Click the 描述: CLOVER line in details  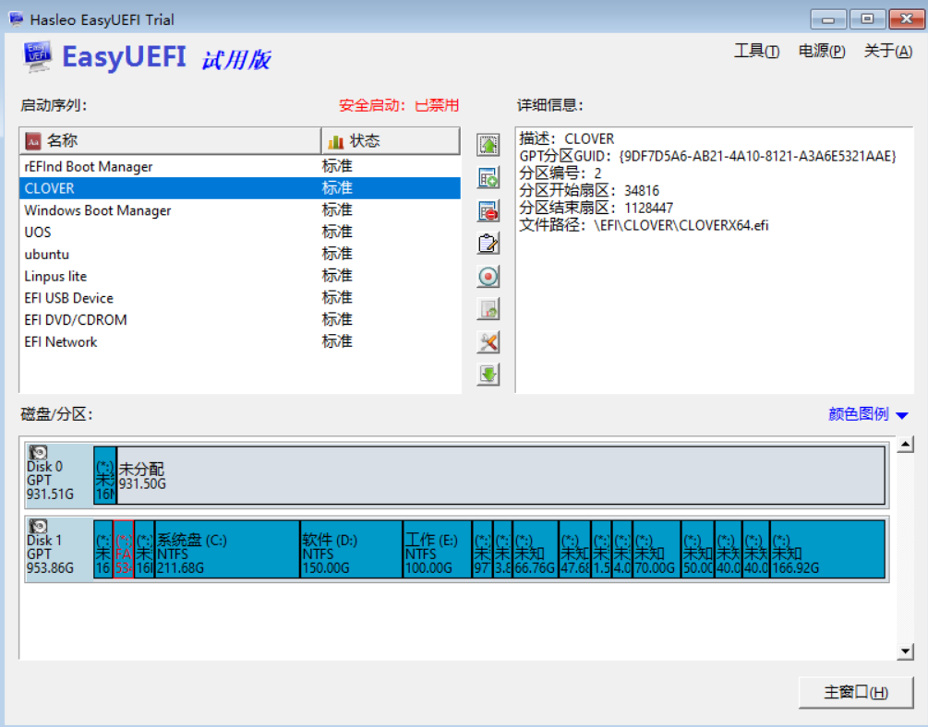pos(566,139)
